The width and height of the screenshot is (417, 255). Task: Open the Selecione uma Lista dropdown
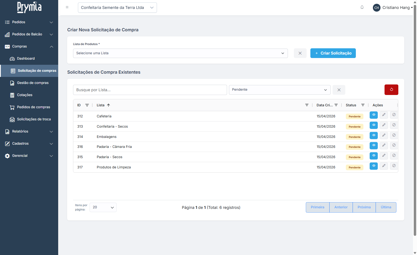pyautogui.click(x=180, y=53)
